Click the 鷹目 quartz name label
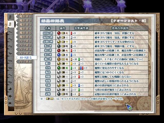Image resolution: width=164 pixels, height=123 pixels. 48,64
